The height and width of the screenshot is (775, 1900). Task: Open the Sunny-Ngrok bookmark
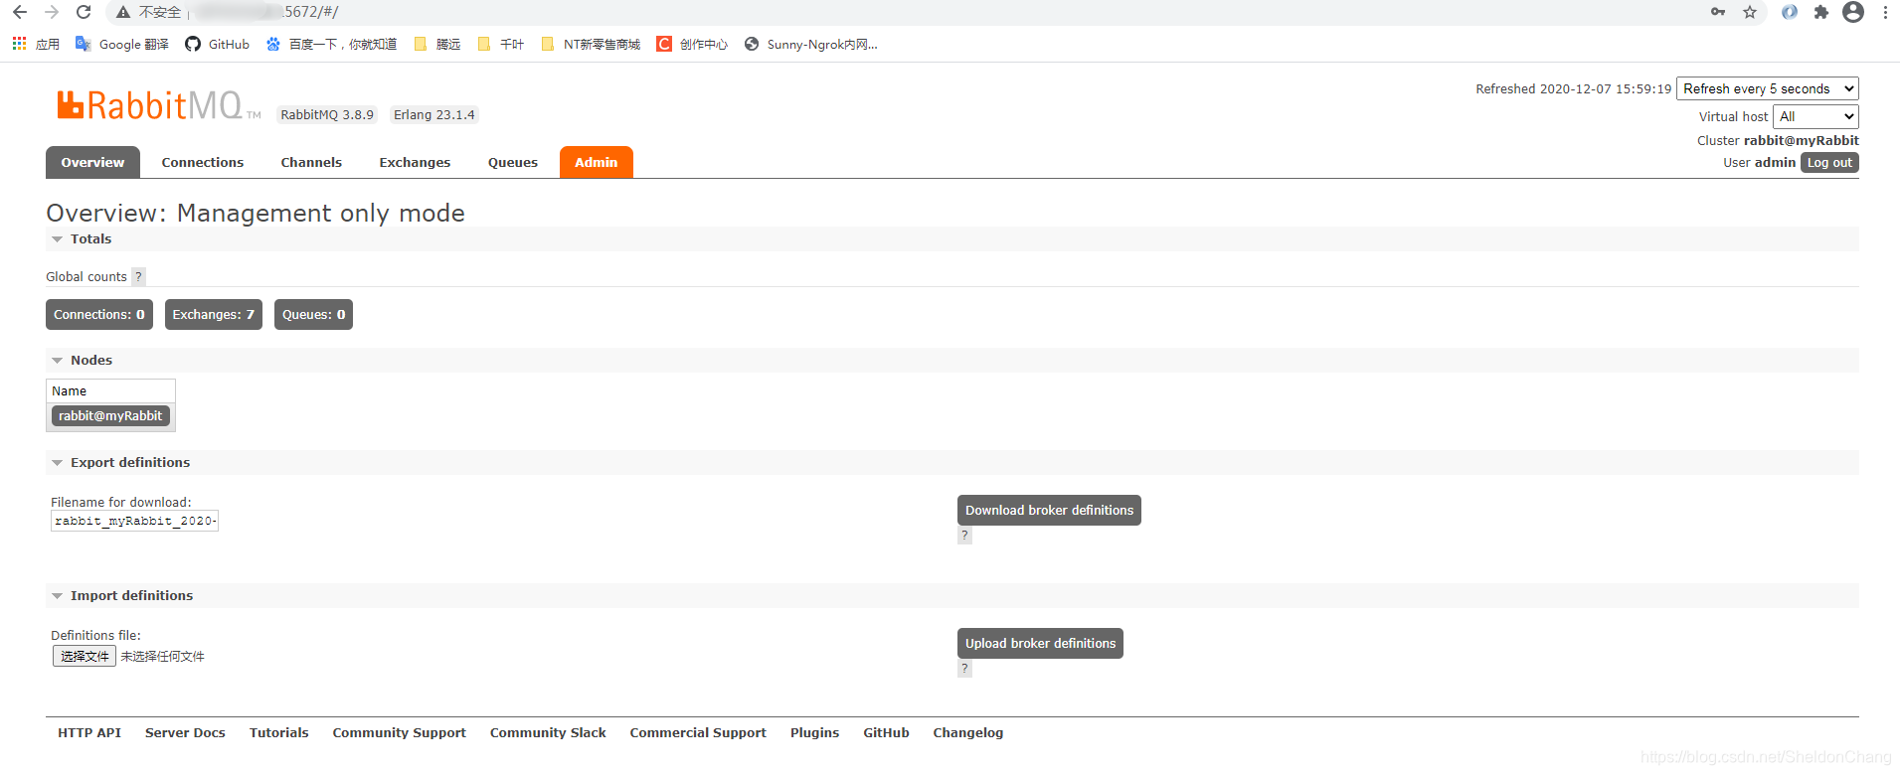click(811, 44)
